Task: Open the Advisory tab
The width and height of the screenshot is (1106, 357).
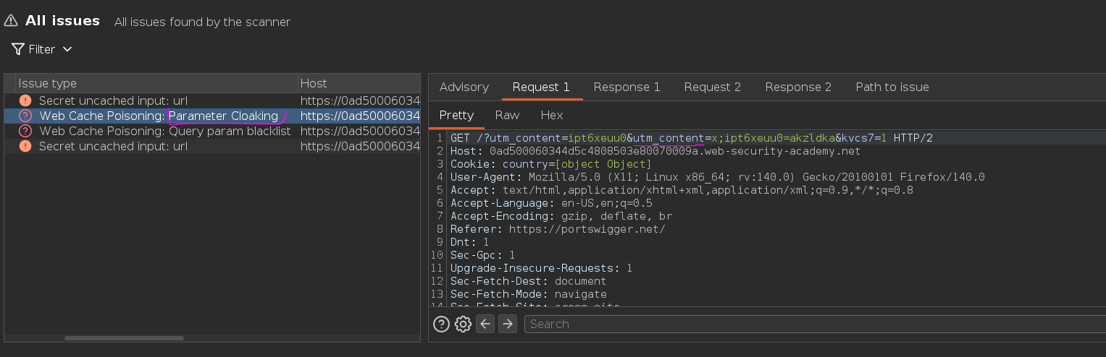Action: [464, 87]
